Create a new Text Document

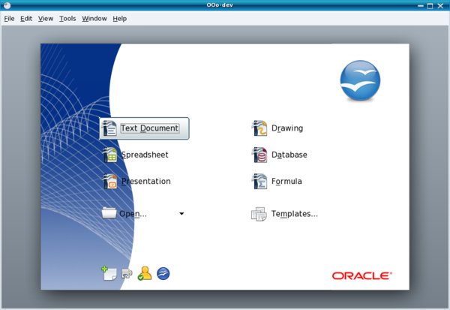[x=144, y=128]
